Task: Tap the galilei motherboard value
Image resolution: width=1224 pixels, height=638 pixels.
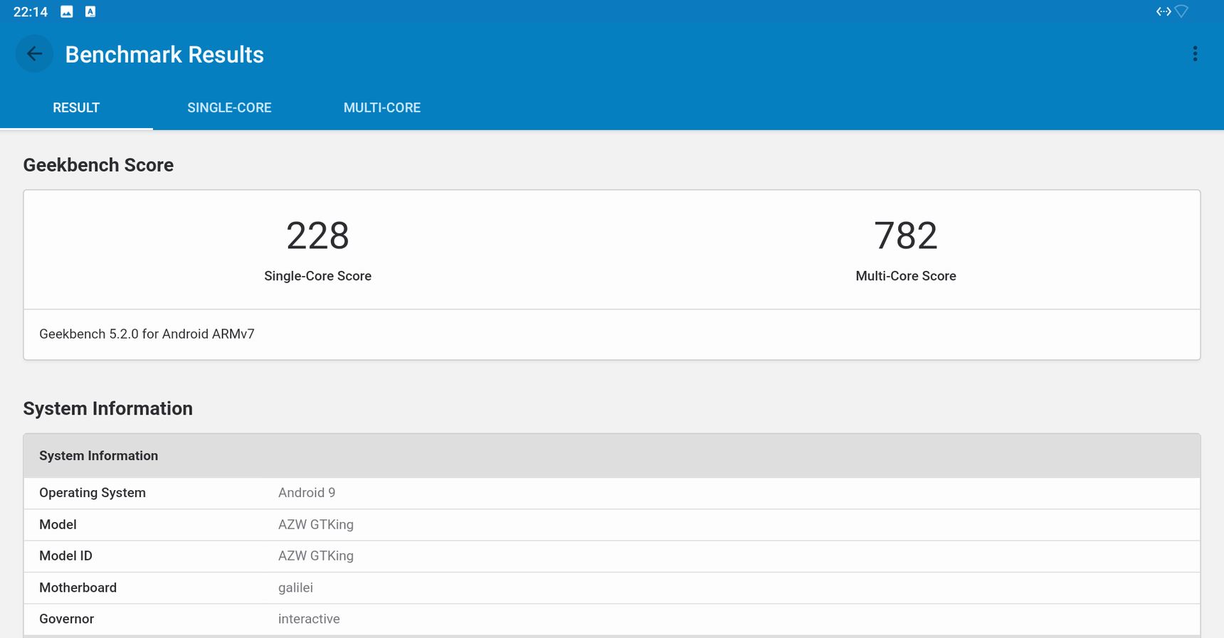Action: pyautogui.click(x=295, y=588)
